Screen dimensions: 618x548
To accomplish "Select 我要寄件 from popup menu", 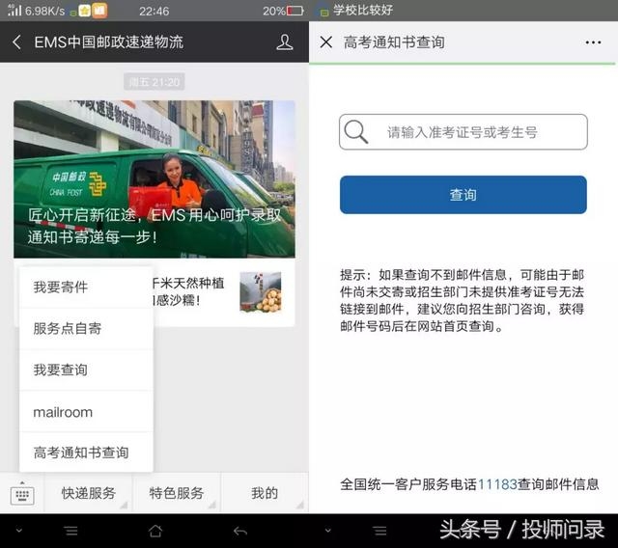I will 86,287.
